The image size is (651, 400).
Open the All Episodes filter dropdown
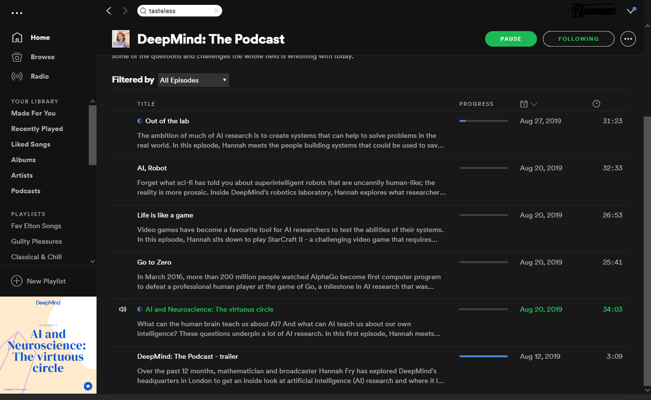(x=194, y=80)
